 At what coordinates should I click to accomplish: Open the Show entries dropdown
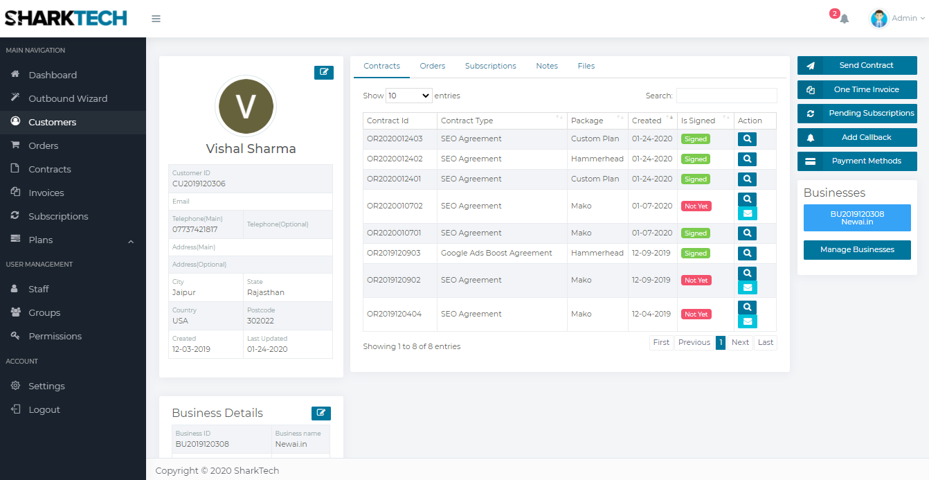point(408,96)
